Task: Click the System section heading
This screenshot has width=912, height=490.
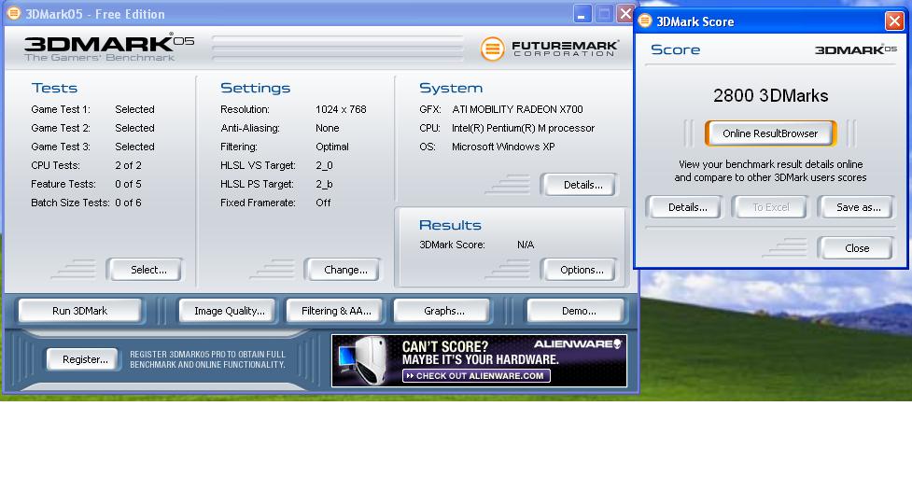Action: pyautogui.click(x=451, y=88)
